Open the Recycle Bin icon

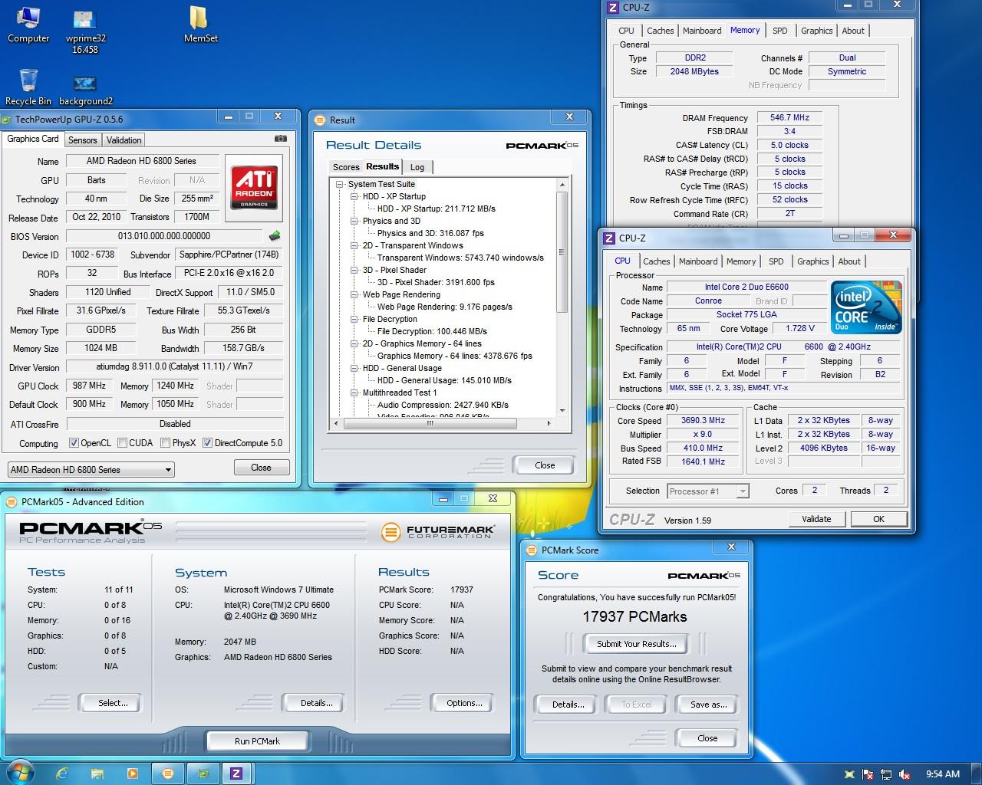coord(28,87)
